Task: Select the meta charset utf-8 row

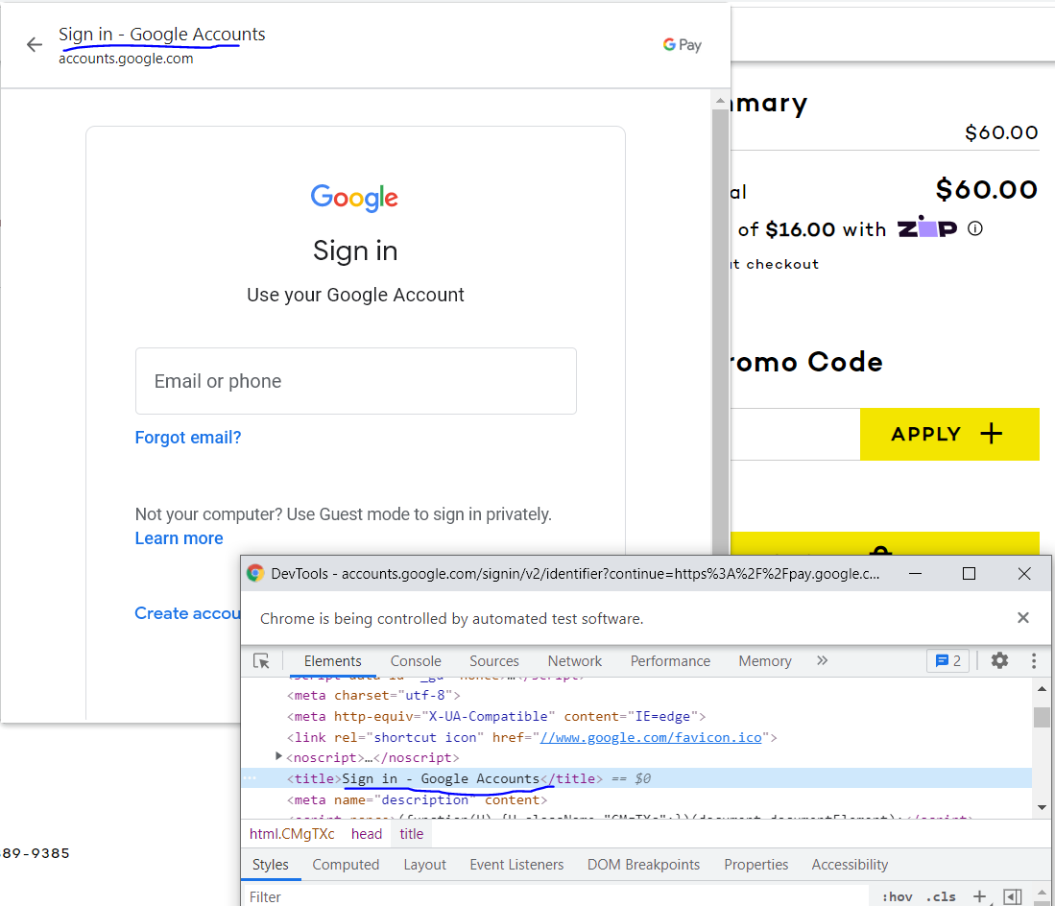Action: (636, 696)
